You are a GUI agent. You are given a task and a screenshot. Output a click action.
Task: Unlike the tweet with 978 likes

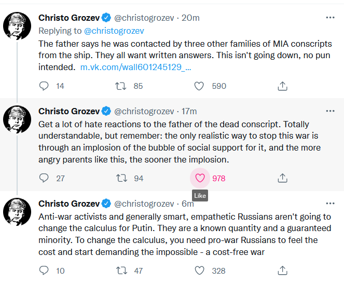pos(200,178)
